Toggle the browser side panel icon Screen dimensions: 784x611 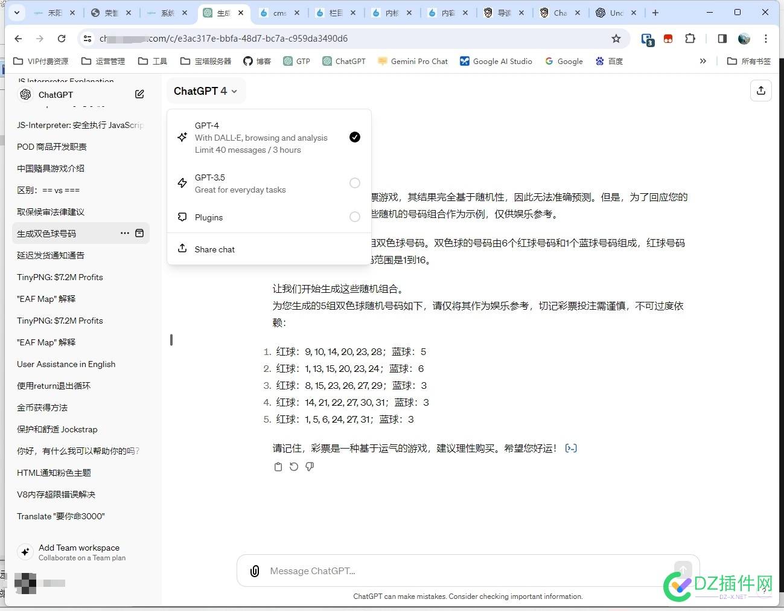722,39
